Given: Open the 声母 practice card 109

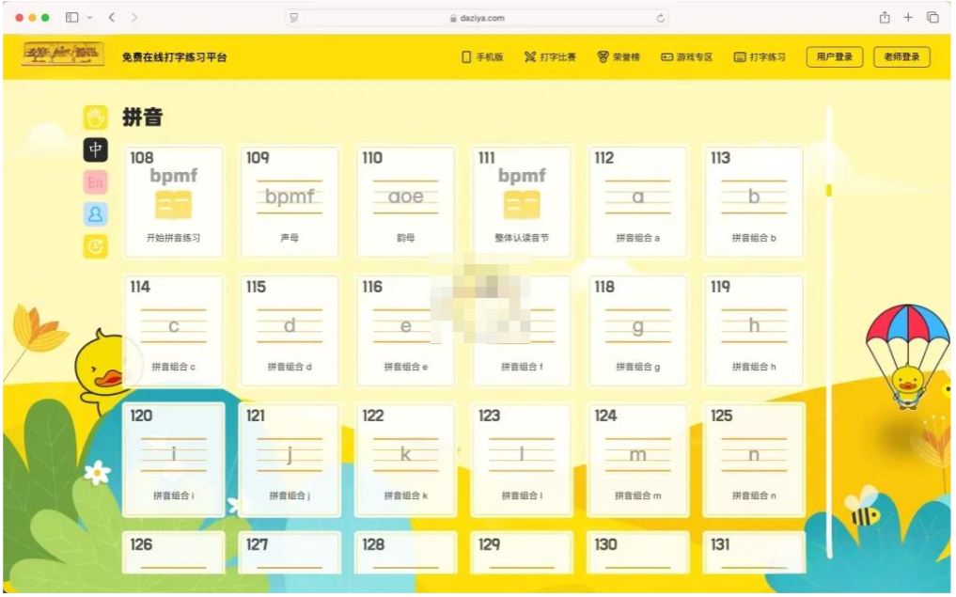Looking at the screenshot, I should [x=290, y=200].
